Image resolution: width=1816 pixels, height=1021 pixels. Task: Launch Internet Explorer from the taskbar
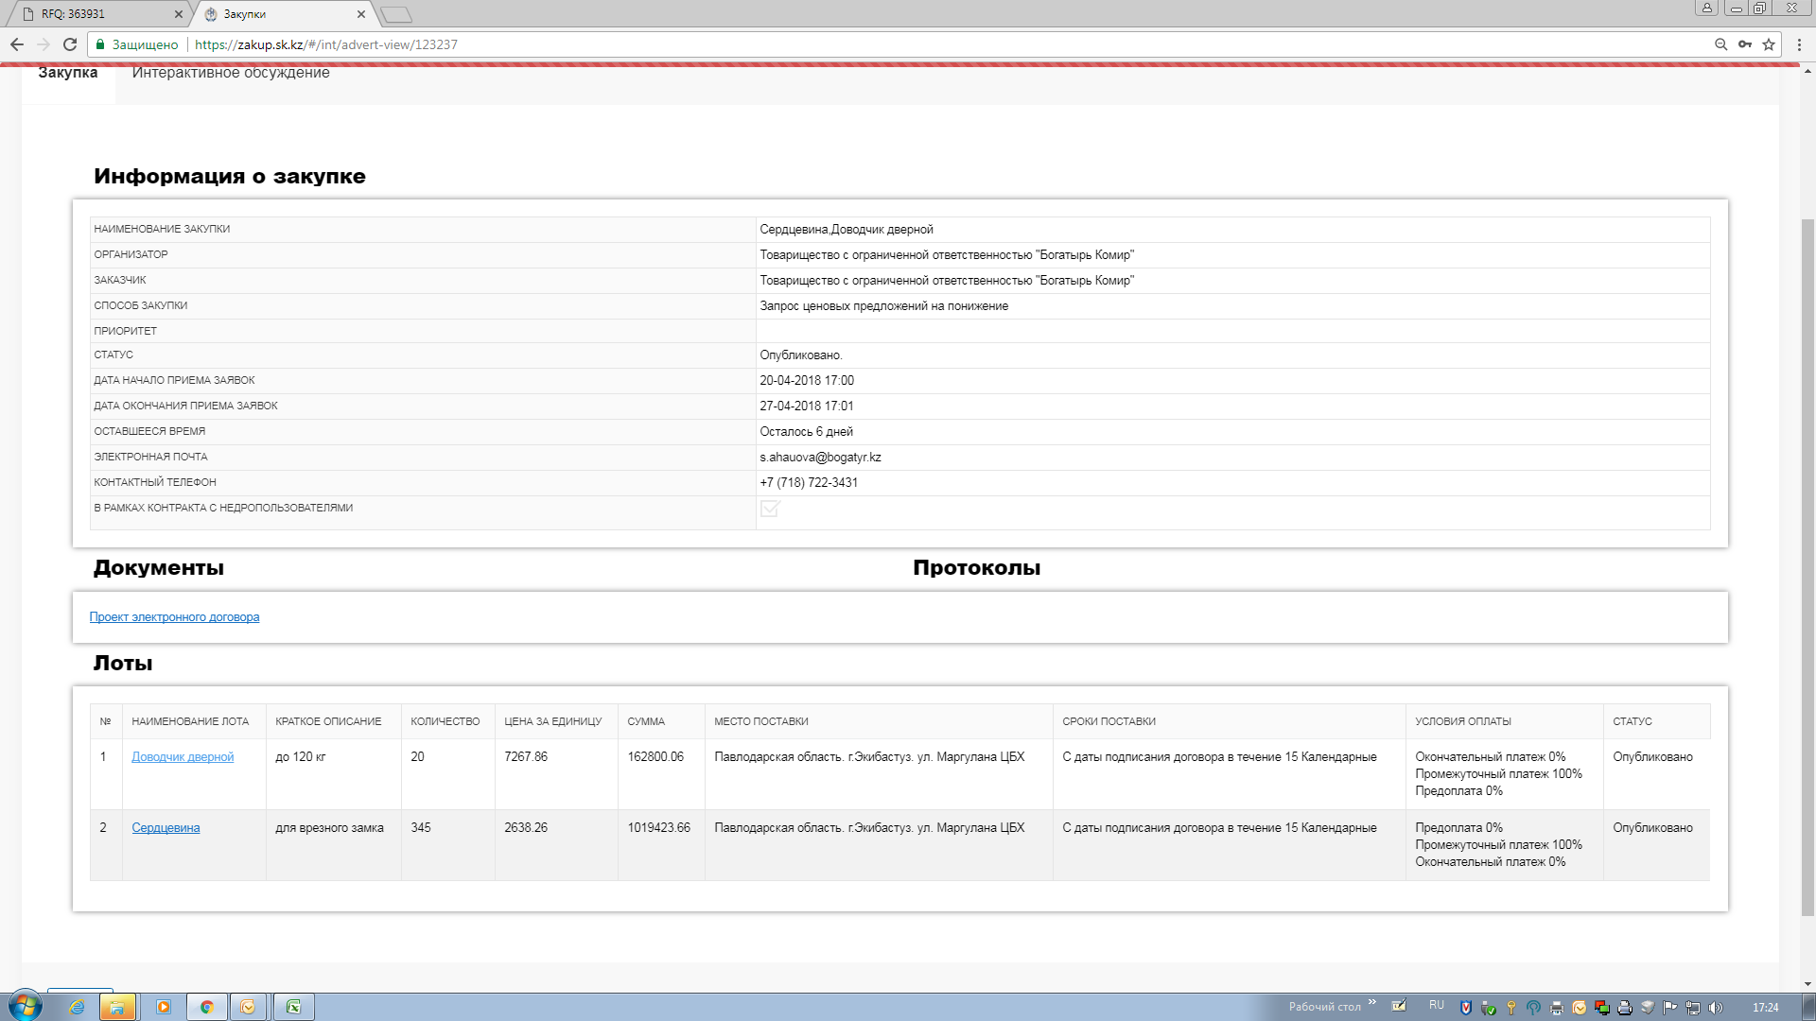[x=77, y=1007]
